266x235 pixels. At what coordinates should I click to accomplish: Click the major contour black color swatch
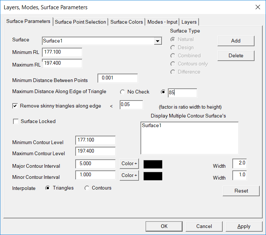pos(153,164)
